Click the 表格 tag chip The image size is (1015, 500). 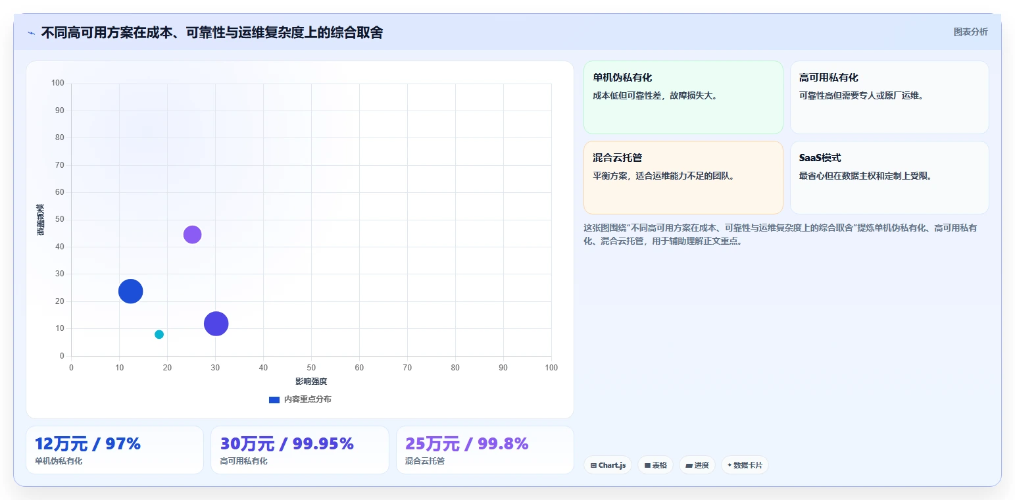pyautogui.click(x=655, y=465)
